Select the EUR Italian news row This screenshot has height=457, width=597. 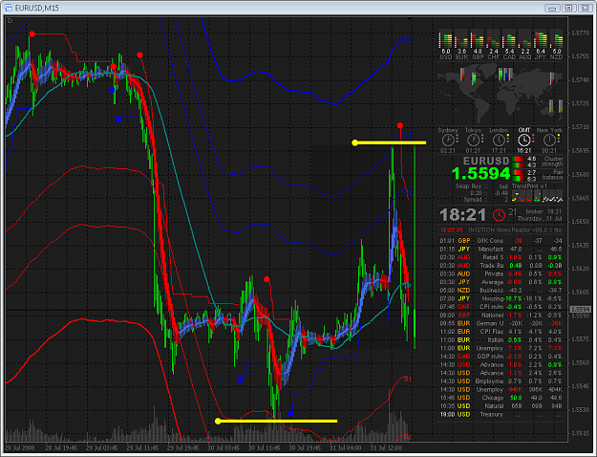[x=501, y=340]
